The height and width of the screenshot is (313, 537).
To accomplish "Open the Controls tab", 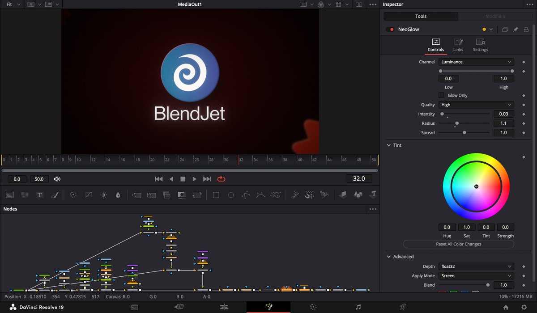I will coord(436,45).
